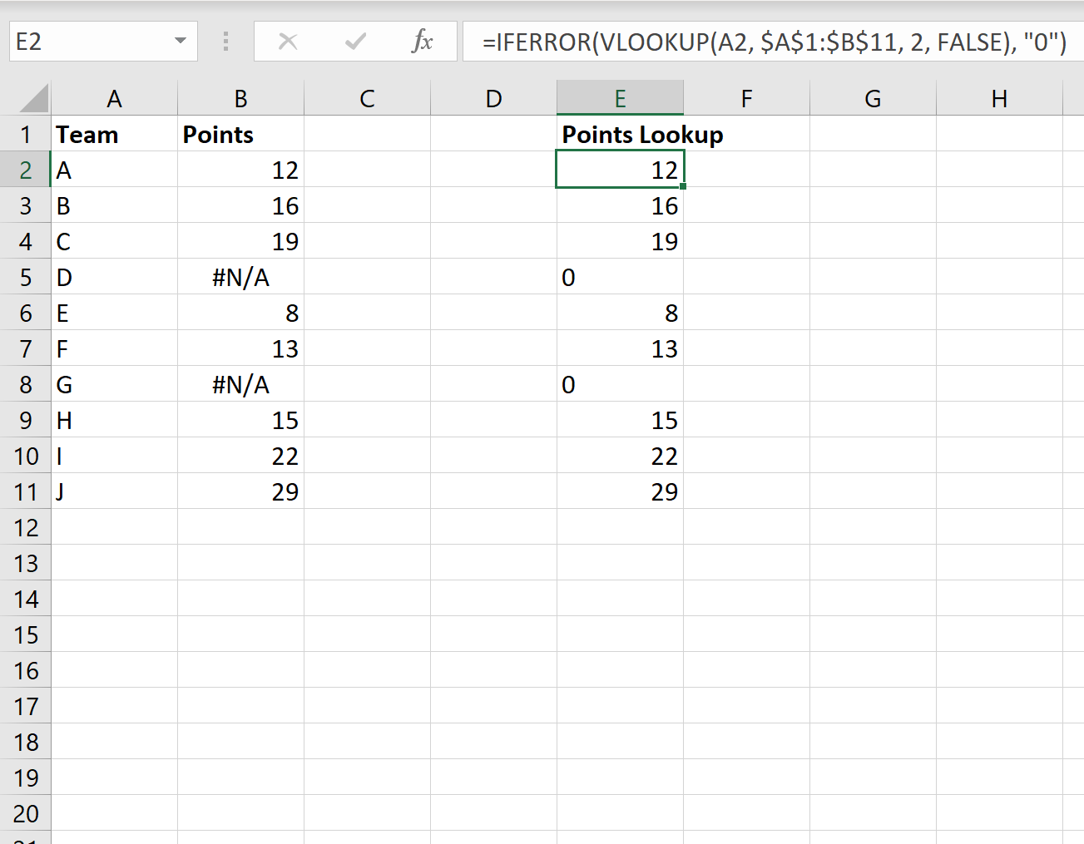The width and height of the screenshot is (1084, 844).
Task: Click the Enter (checkmark) icon in the formula bar
Action: click(355, 41)
